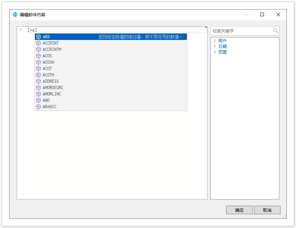Select AMORLINC function entry
296x228 pixels.
(x=111, y=94)
